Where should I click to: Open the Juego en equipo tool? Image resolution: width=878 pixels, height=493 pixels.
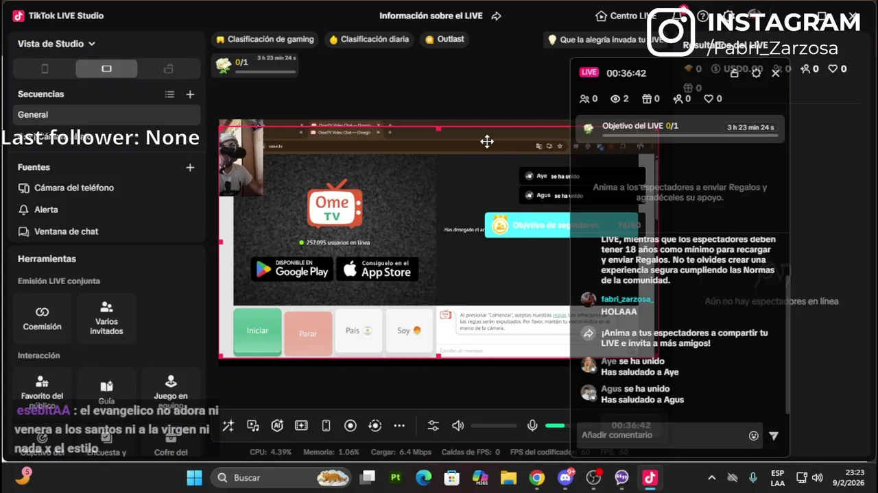[171, 388]
